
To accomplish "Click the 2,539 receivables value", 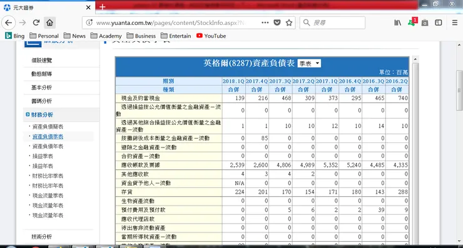I will [237, 165].
